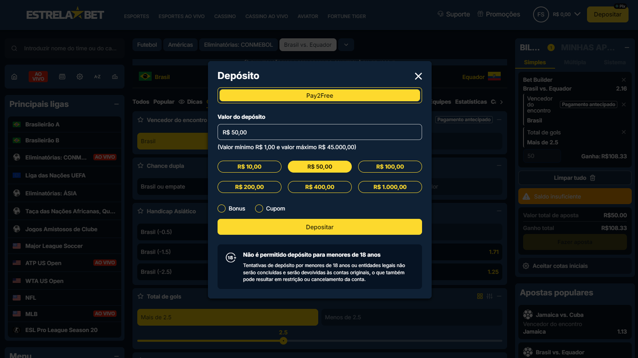Screen dimensions: 638x358
Task: Choose the R$ 50,00 preset amount
Action: click(x=320, y=167)
